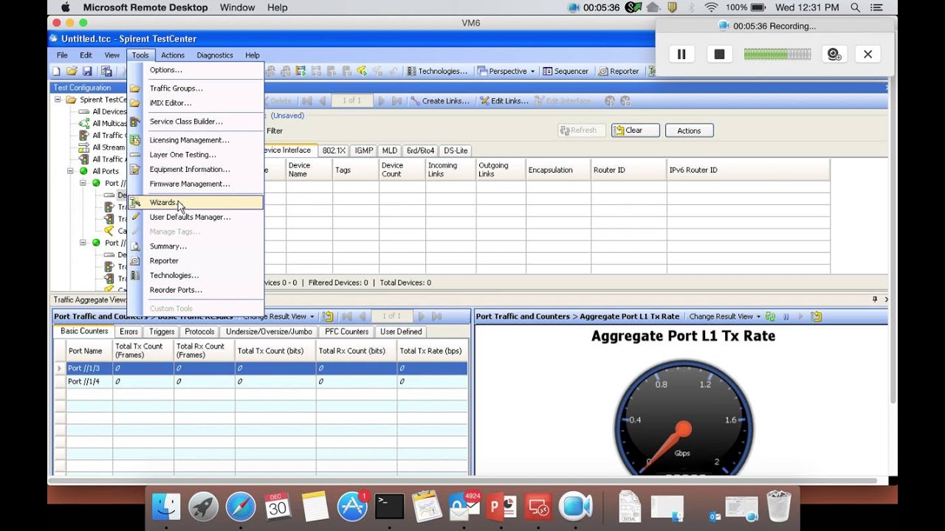The image size is (945, 531).
Task: Click the Open folder toolbar icon
Action: coord(72,72)
